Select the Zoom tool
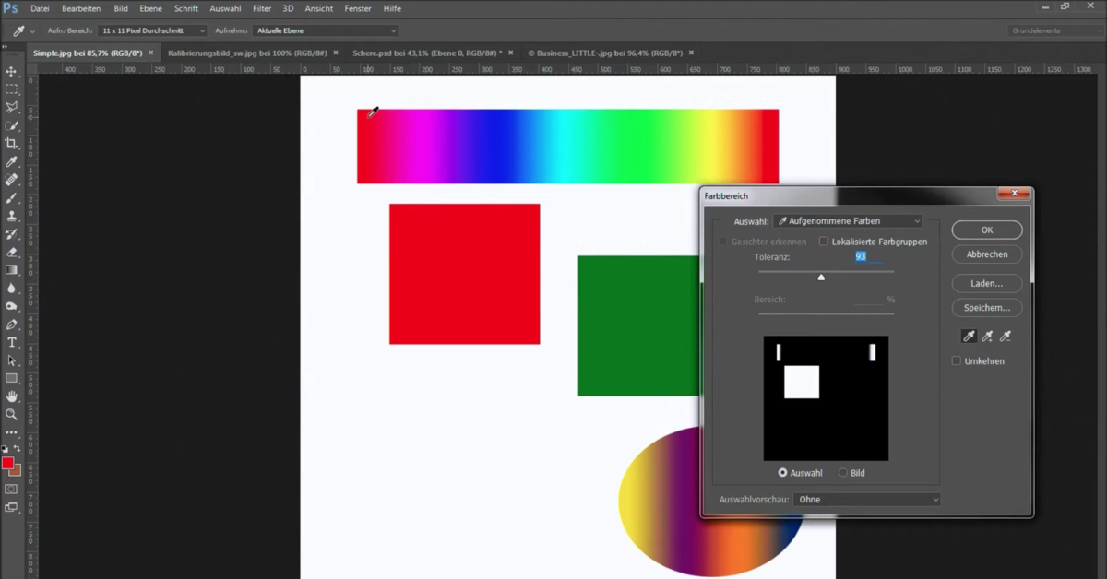The height and width of the screenshot is (579, 1107). pos(12,415)
